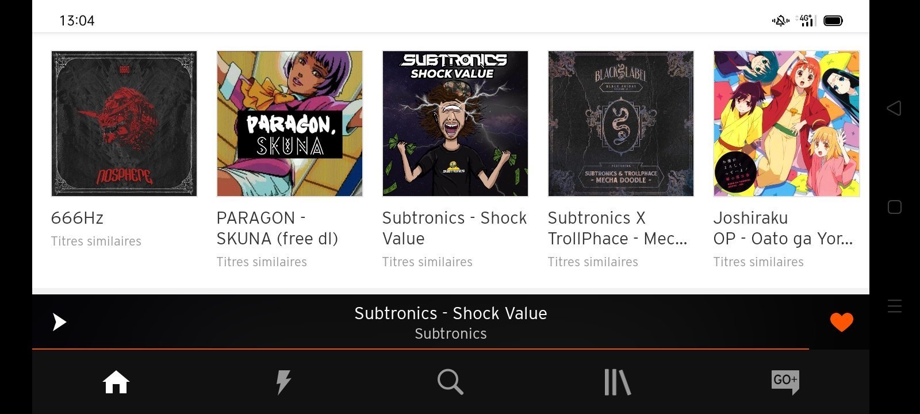
Task: Open Joshiraku anime cover artwork
Action: coord(787,124)
